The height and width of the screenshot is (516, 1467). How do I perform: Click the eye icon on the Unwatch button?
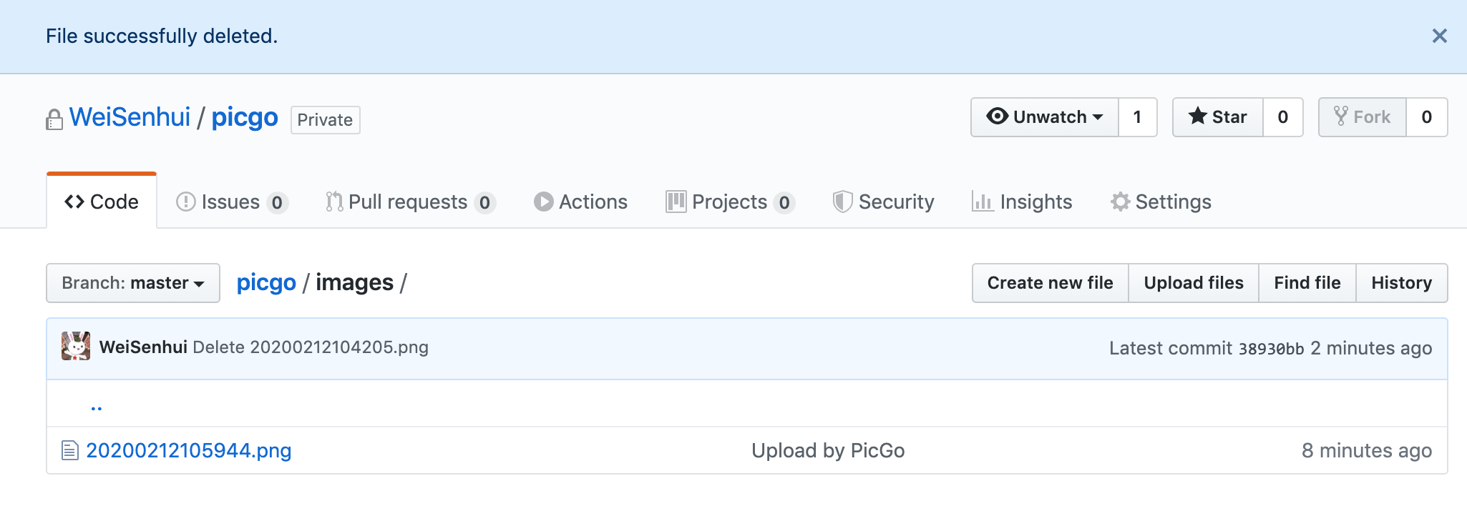coord(996,116)
